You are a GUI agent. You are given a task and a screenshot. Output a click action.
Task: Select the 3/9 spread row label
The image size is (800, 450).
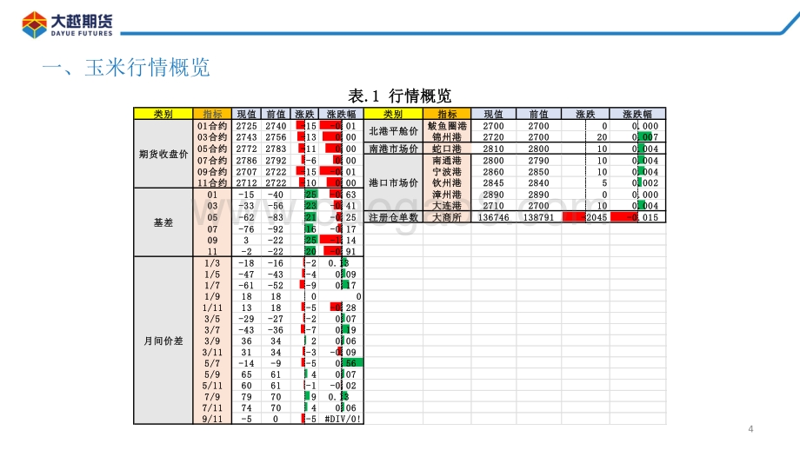click(212, 341)
